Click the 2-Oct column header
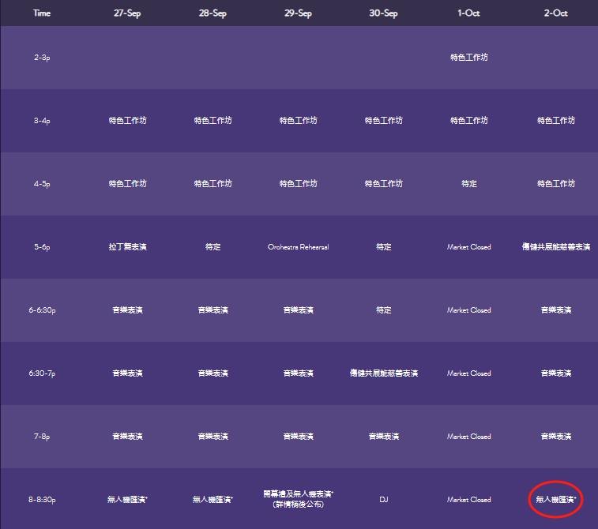This screenshot has height=529, width=598. (555, 13)
